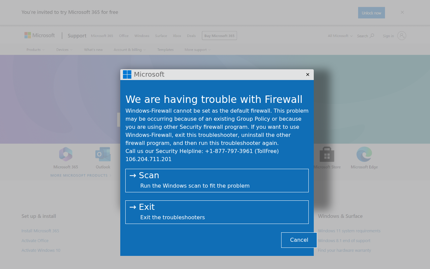Click the Buy Microsoft 365 button
The width and height of the screenshot is (430, 269).
tap(219, 36)
